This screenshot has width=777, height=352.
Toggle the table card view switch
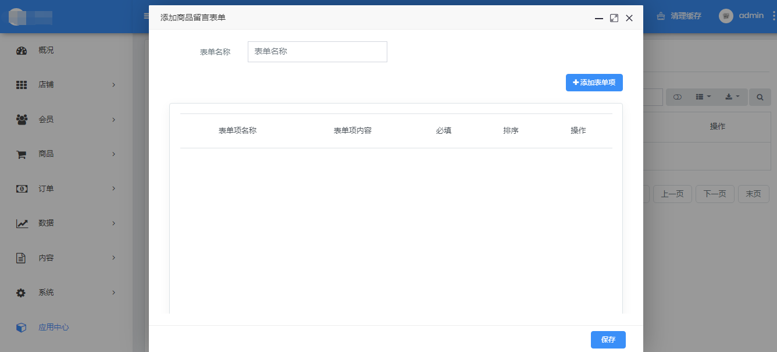coord(677,97)
